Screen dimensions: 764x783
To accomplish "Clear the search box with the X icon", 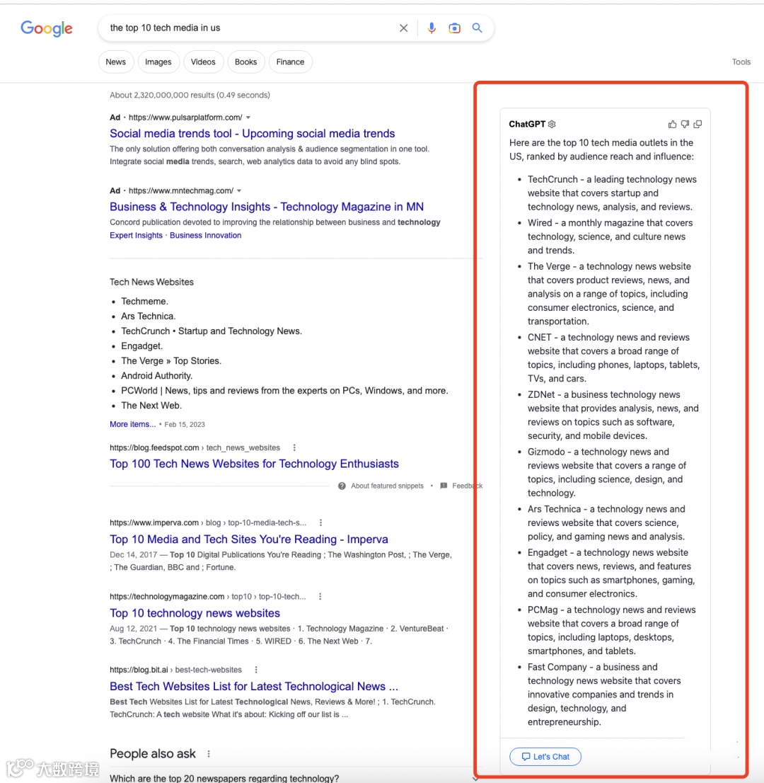I will (x=403, y=28).
